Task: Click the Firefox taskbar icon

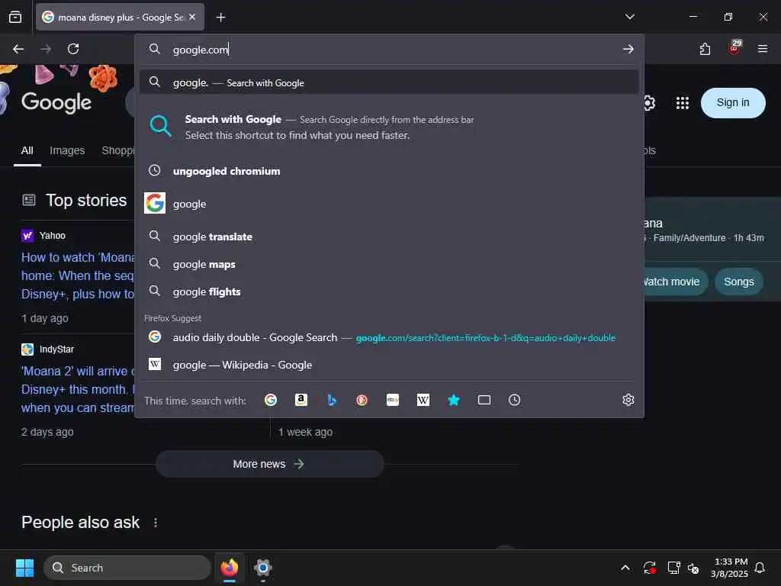Action: [230, 568]
